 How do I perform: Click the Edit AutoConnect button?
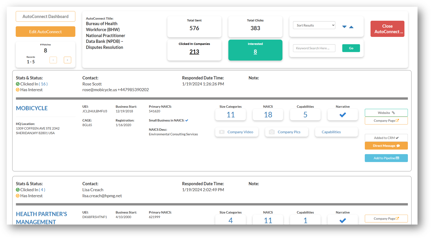click(x=46, y=32)
